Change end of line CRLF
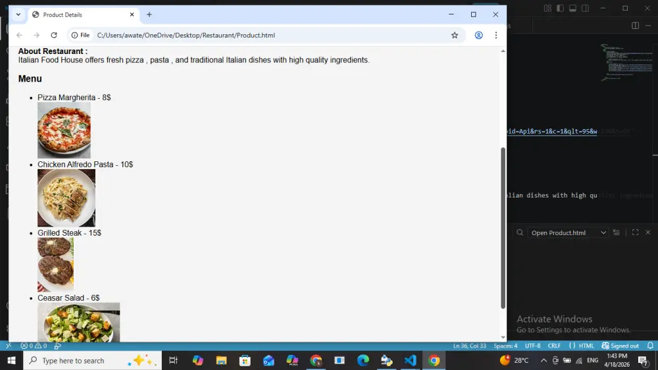Viewport: 658px width, 370px height. click(554, 346)
